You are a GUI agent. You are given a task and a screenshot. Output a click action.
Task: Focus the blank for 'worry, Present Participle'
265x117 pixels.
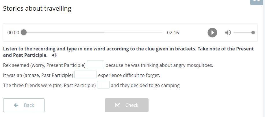click(x=95, y=65)
